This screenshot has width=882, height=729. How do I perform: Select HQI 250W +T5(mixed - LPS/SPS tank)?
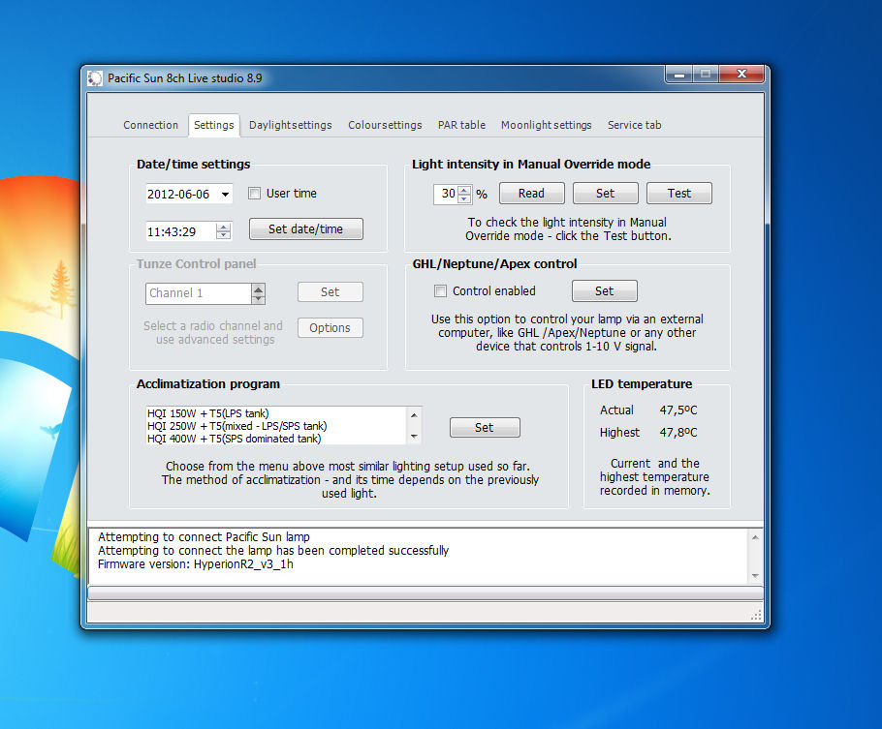[x=276, y=426]
